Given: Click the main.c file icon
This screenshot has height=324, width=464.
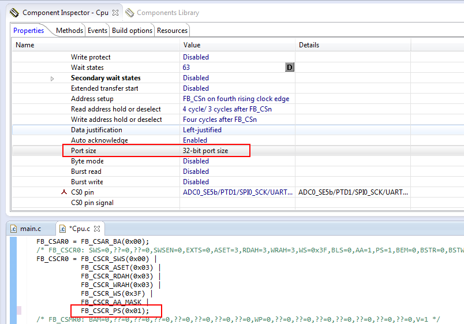Looking at the screenshot, I should pos(13,229).
